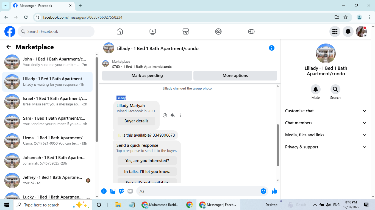Viewport: 375px width, 210px height.
Task: Bookmark this page with the star
Action: click(x=346, y=17)
